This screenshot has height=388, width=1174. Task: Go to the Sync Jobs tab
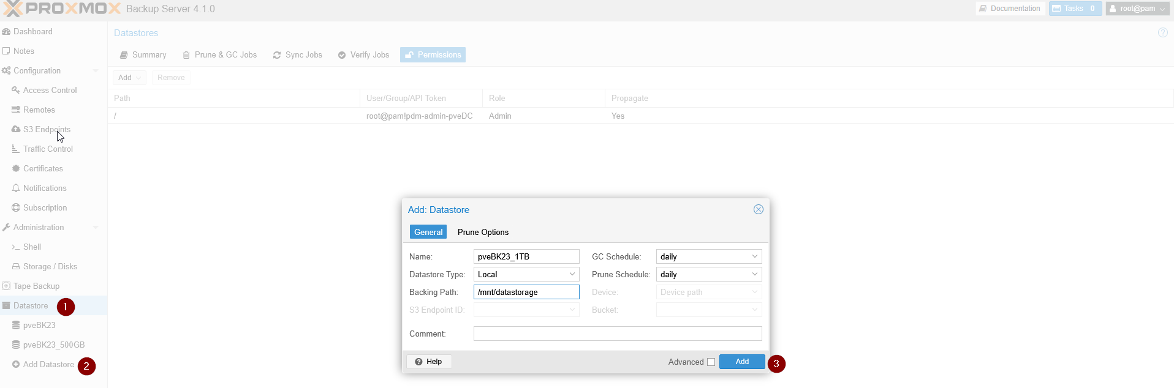pyautogui.click(x=298, y=55)
